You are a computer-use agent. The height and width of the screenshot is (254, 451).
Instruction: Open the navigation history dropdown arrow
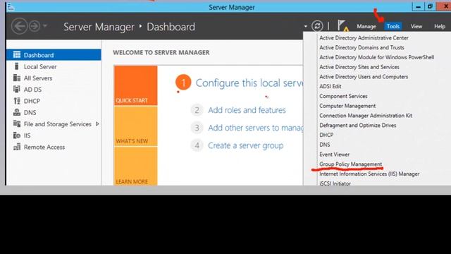(x=45, y=26)
